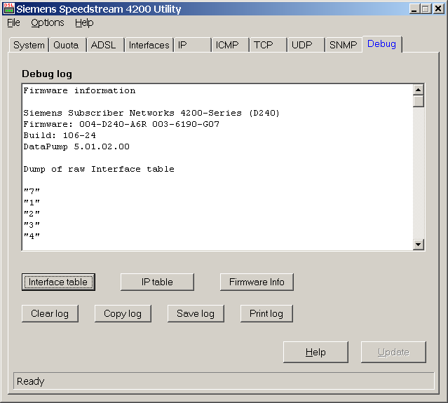Click 'Dump of raw Interface table' line
The width and height of the screenshot is (448, 403).
99,169
